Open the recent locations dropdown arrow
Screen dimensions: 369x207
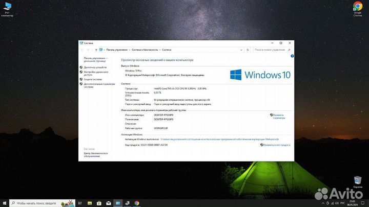tap(92, 50)
